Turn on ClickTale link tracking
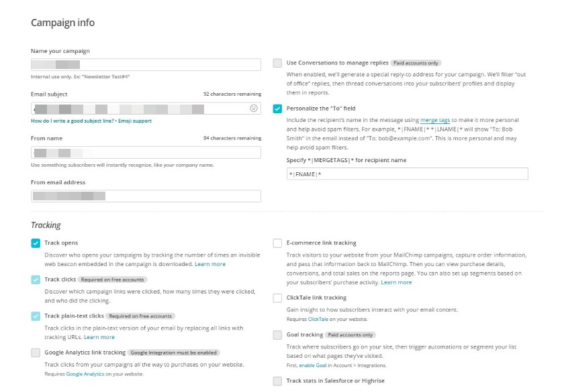 point(277,298)
